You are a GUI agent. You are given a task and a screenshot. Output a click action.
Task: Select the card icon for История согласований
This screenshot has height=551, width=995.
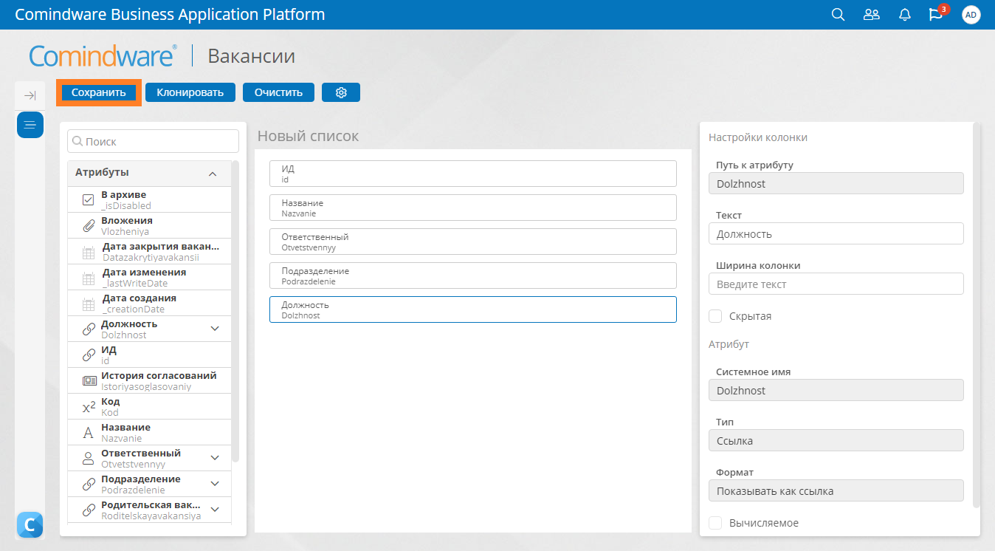(x=89, y=381)
